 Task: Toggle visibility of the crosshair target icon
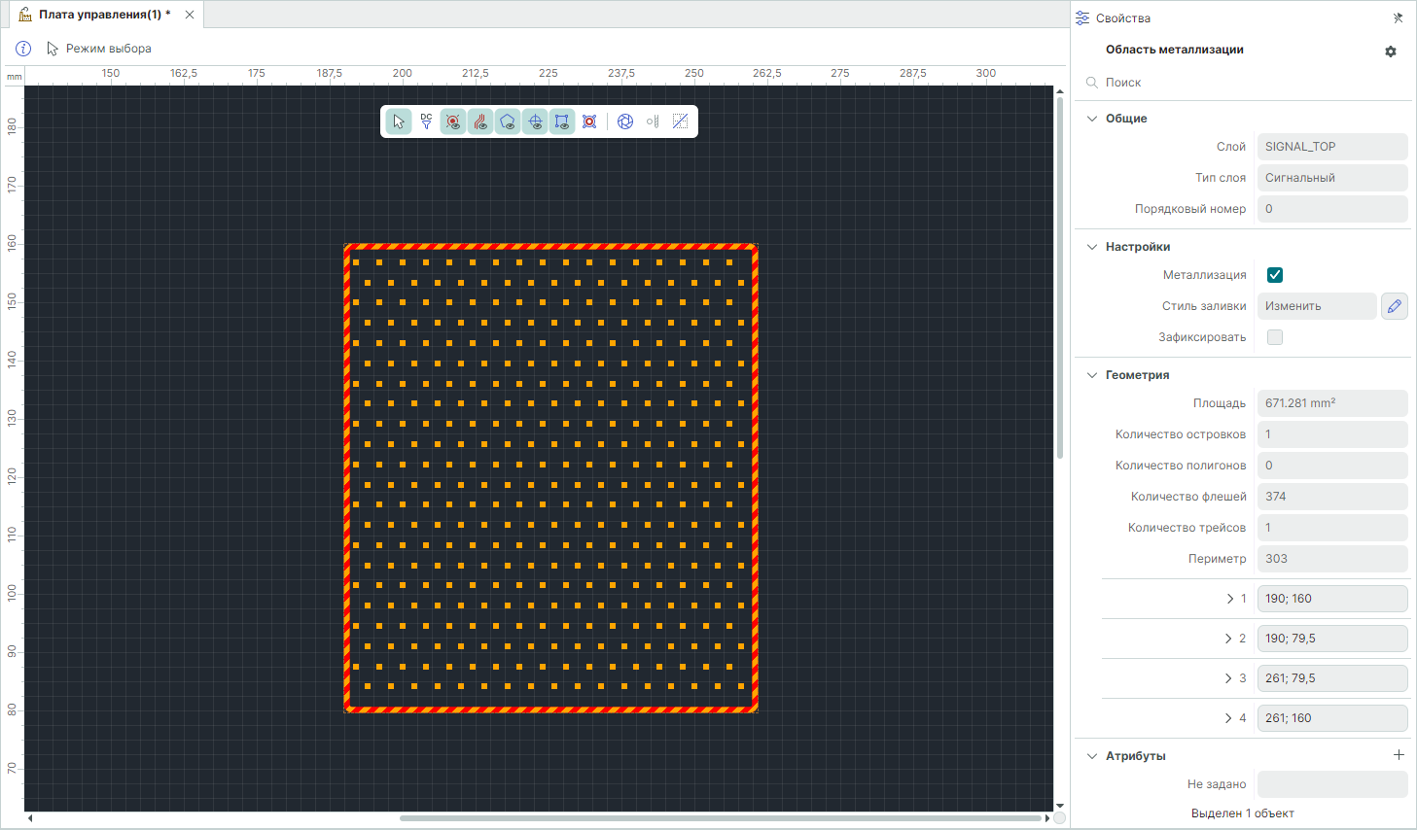click(x=535, y=121)
